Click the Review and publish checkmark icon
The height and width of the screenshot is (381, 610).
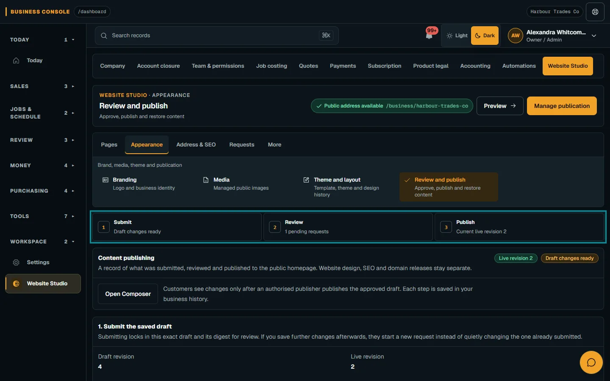[407, 180]
